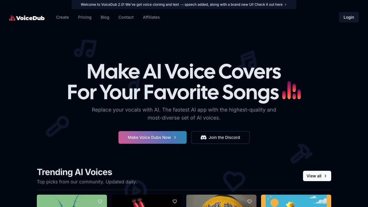Click the VoiceDub logo icon

point(12,18)
